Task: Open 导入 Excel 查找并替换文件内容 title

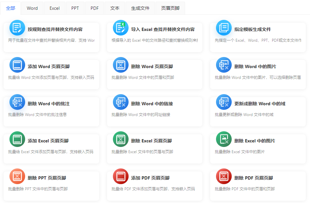Action: coord(163,29)
